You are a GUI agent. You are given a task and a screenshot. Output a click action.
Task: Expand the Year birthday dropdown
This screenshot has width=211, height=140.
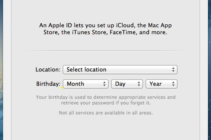[161, 84]
